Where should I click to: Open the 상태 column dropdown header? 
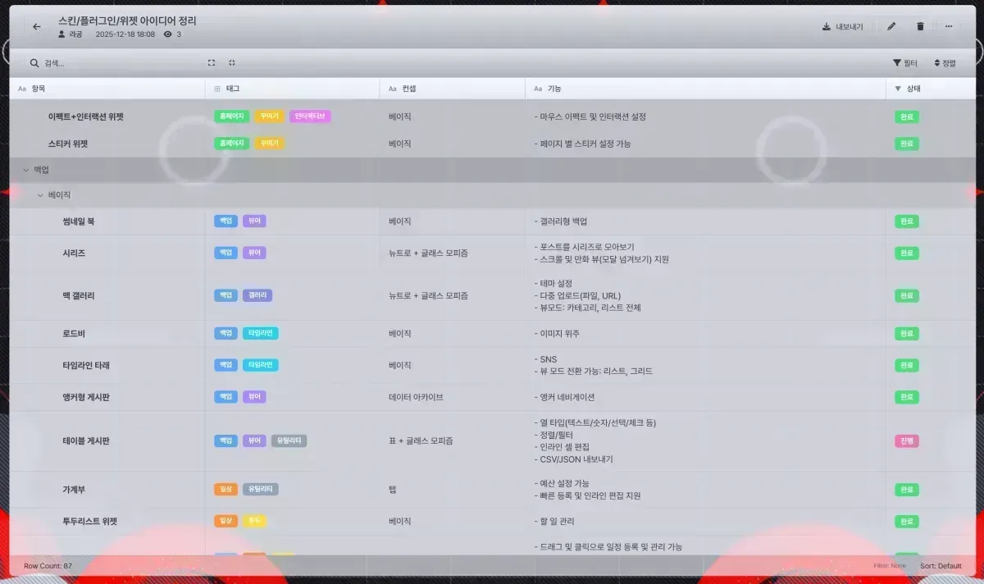coord(930,88)
